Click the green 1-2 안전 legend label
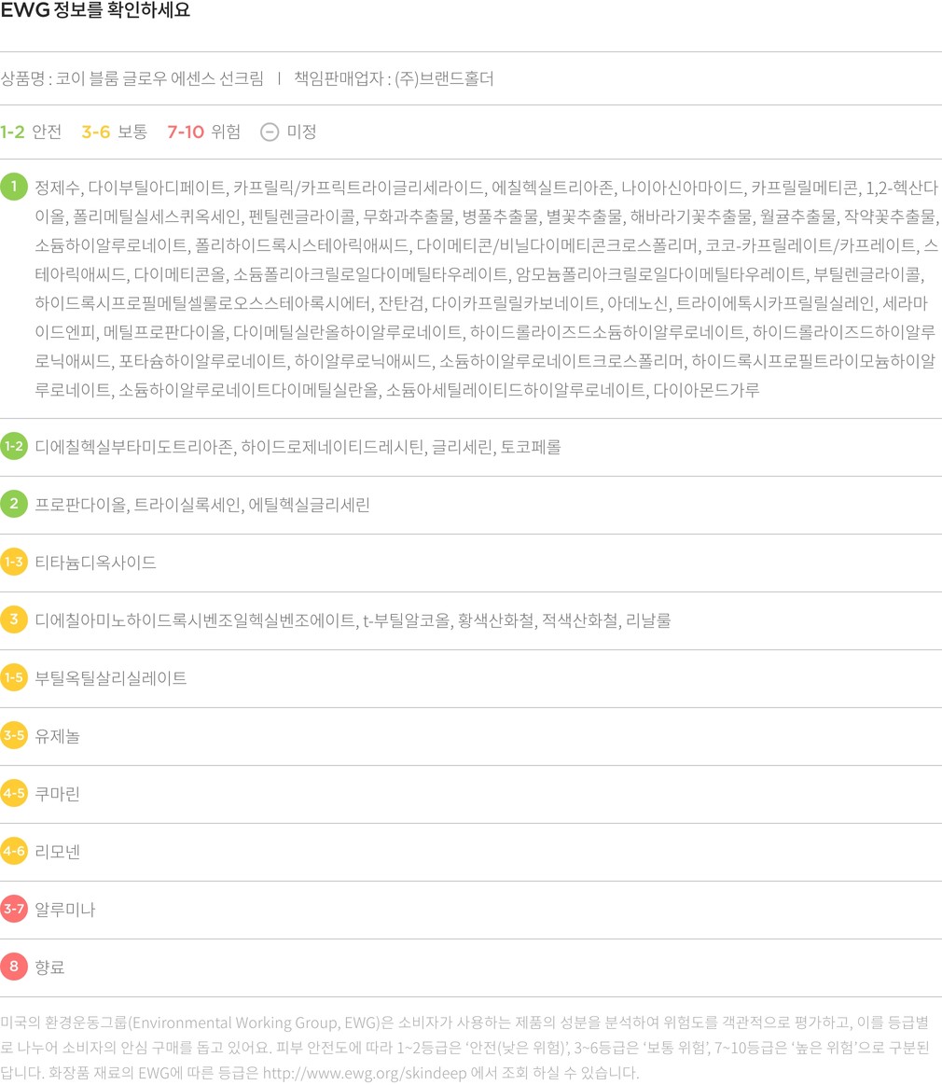 31,132
